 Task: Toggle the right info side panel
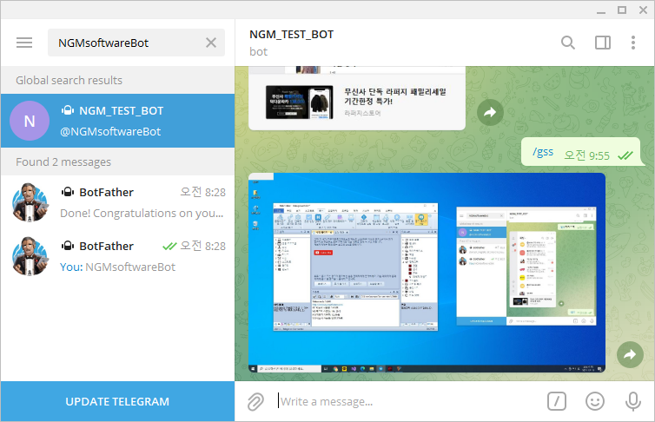(602, 43)
